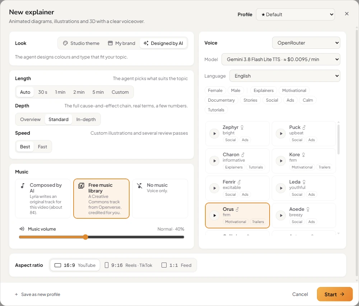Click the music note icon for Composed by AI

click(22, 186)
